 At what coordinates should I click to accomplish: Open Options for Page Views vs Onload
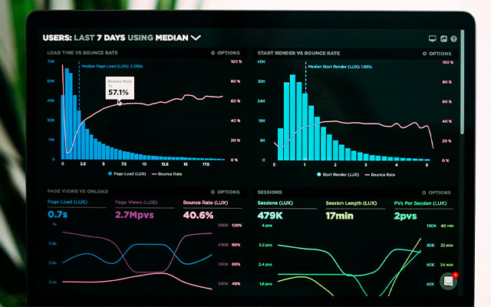(x=226, y=192)
